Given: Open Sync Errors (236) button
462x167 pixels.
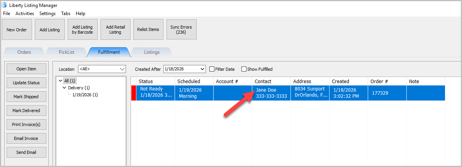Looking at the screenshot, I should pyautogui.click(x=181, y=29).
